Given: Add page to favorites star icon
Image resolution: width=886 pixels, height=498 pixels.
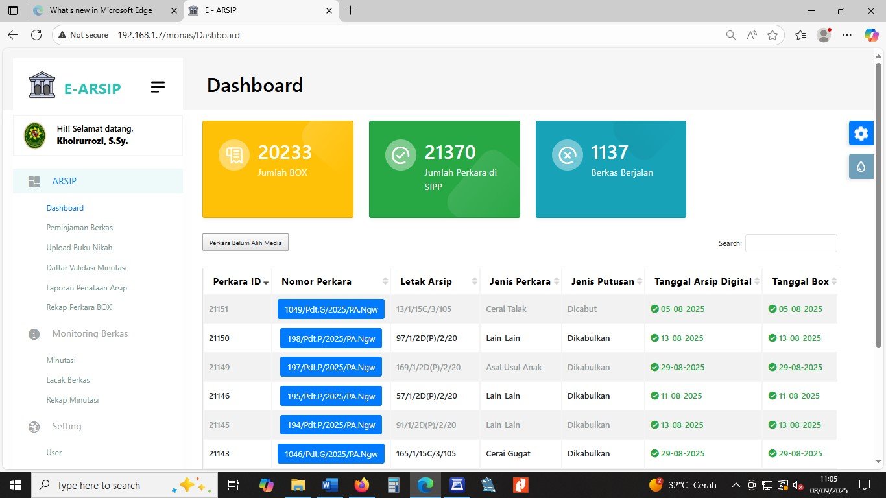Looking at the screenshot, I should (772, 35).
